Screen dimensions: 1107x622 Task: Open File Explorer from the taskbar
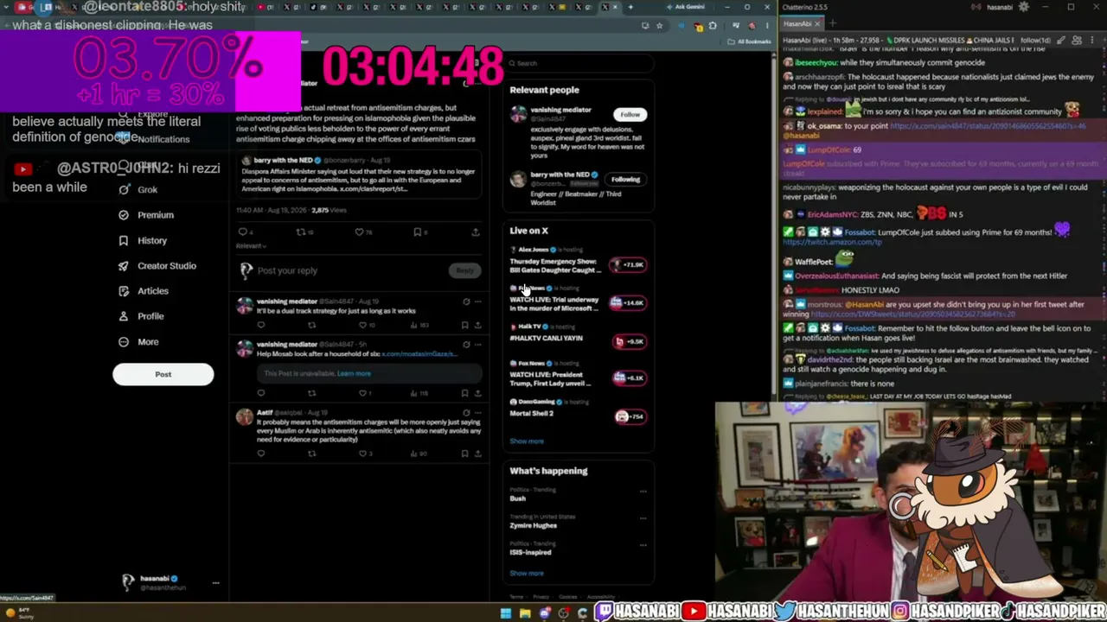pyautogui.click(x=525, y=613)
